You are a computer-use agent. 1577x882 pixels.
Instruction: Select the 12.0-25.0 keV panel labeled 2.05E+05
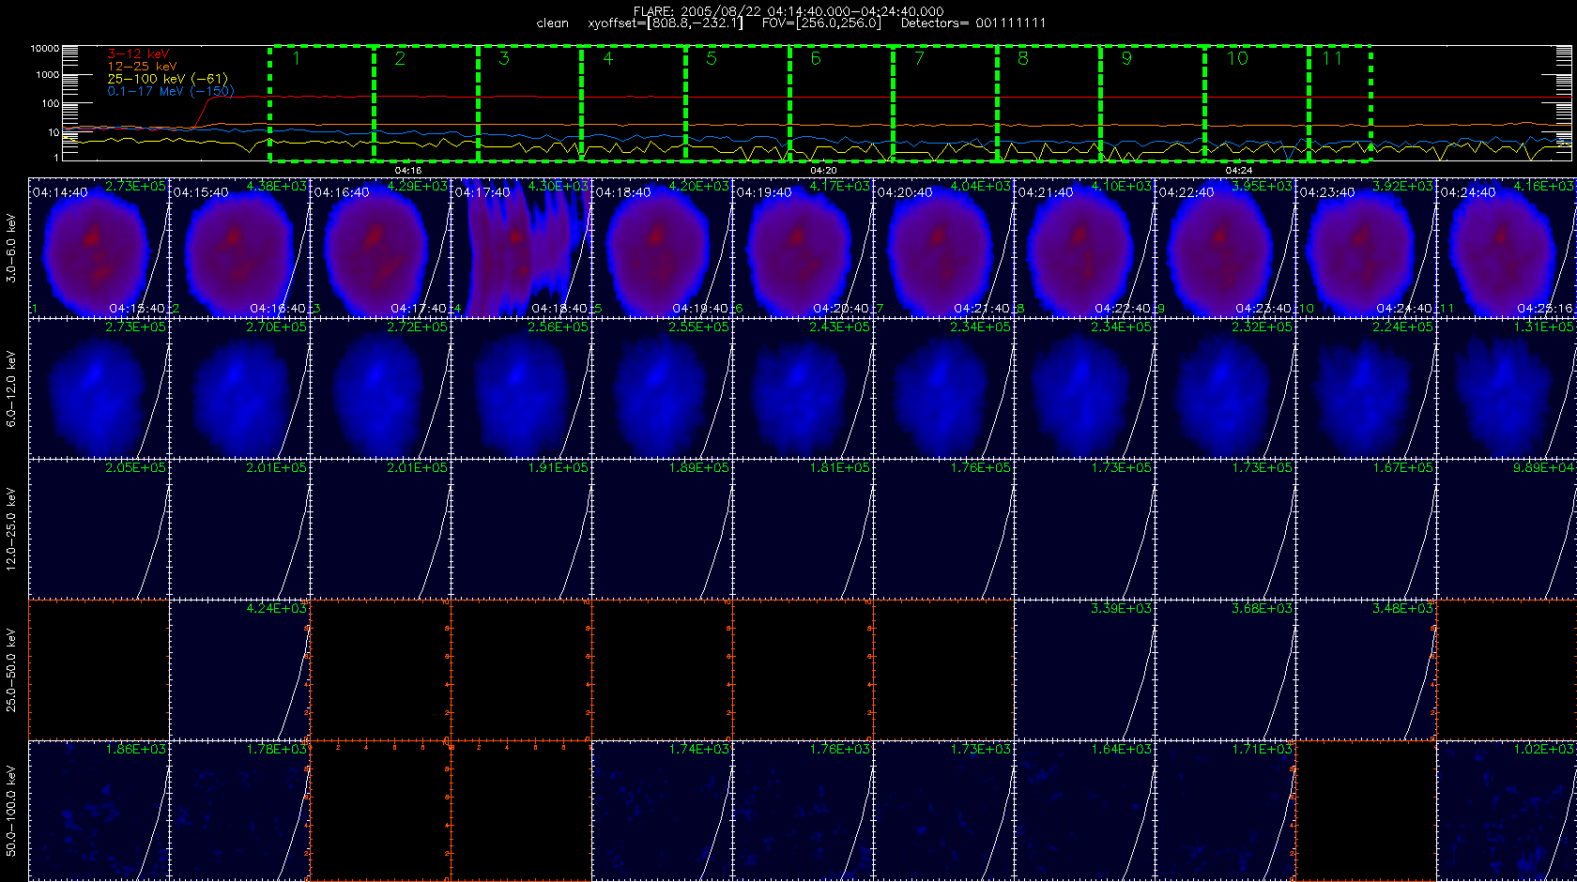pyautogui.click(x=99, y=529)
